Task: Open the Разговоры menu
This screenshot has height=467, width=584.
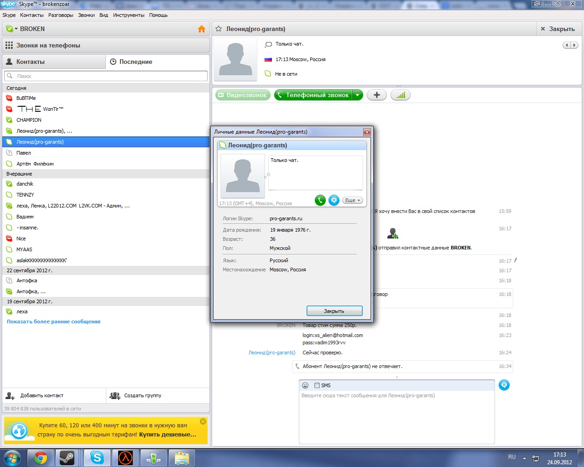Action: click(61, 15)
